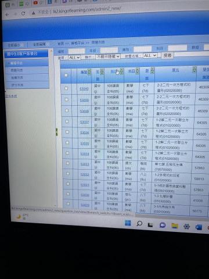
Task: Open Microsoft Word from the taskbar
Action: click(x=199, y=227)
